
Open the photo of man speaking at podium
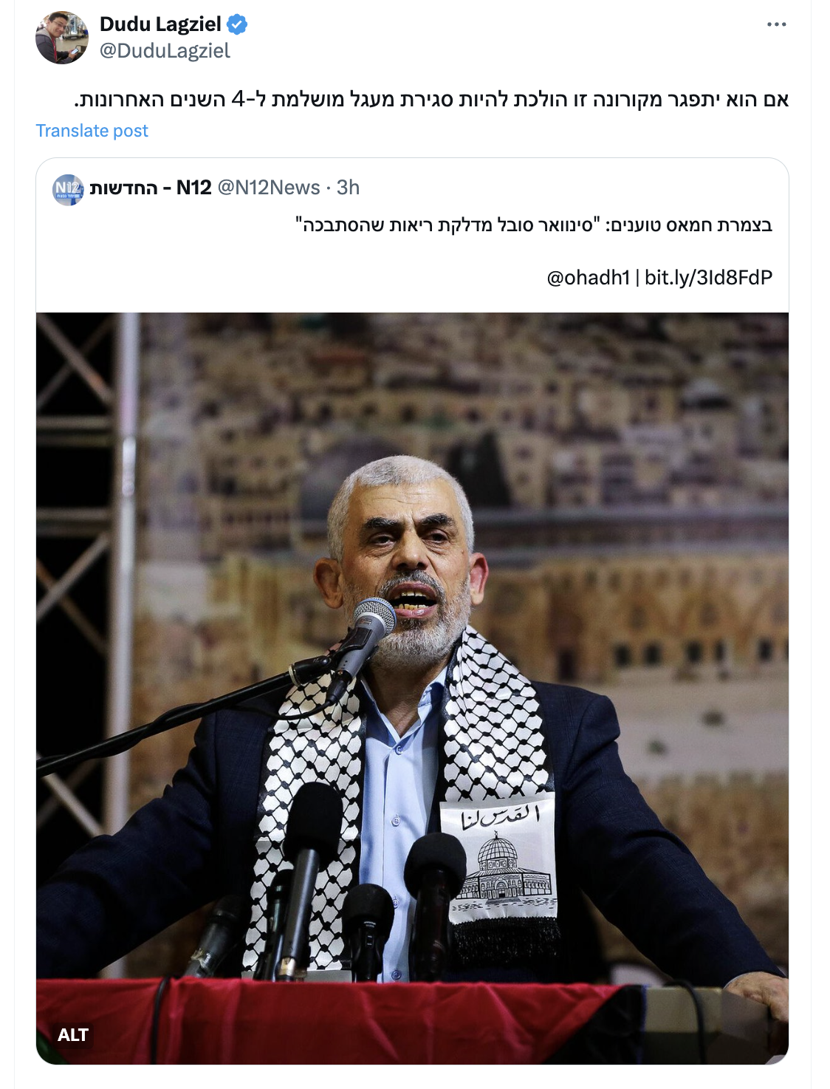point(412,688)
